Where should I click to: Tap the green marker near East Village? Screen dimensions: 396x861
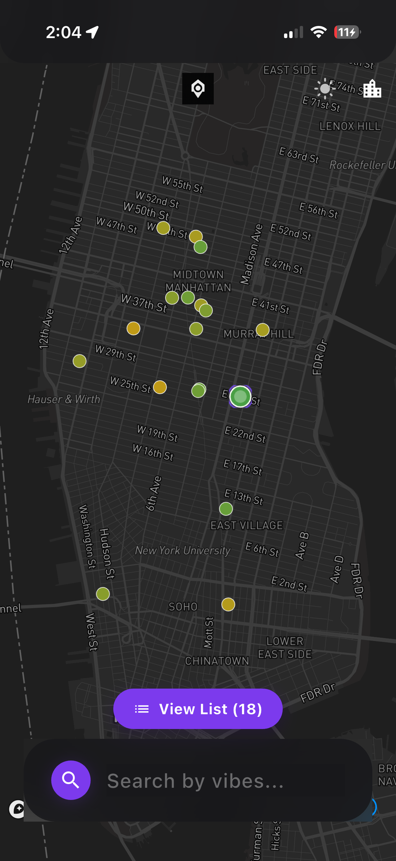(226, 509)
